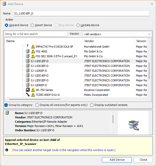
Task: Select SJ-12DREP-D in the device list
Action: pos(39,85)
